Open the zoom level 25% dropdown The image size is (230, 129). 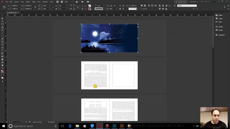coord(72,2)
